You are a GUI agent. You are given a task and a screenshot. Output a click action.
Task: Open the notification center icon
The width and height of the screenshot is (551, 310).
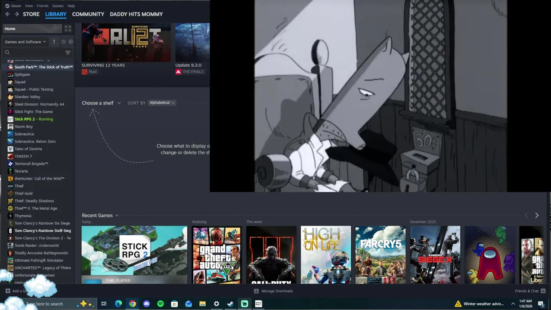click(x=541, y=304)
